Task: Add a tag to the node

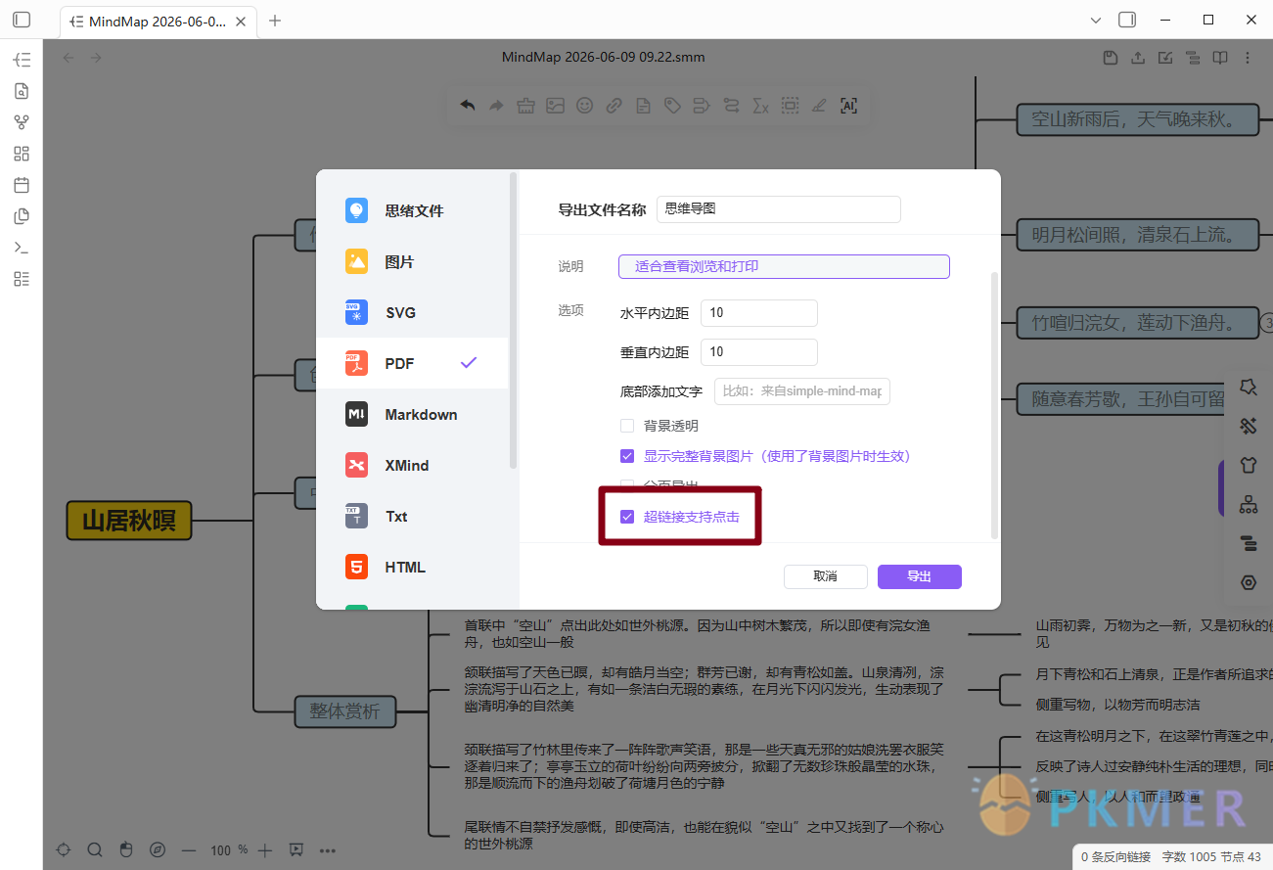Action: click(672, 106)
